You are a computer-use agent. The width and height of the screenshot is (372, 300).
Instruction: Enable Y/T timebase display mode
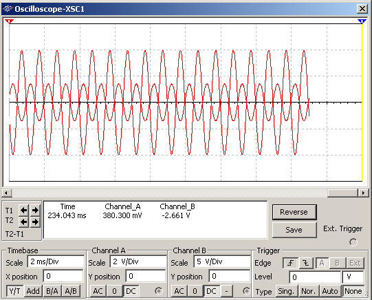[x=14, y=291]
